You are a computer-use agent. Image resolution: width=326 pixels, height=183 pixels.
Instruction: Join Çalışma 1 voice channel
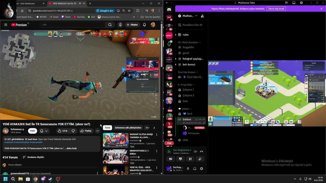click(x=191, y=89)
